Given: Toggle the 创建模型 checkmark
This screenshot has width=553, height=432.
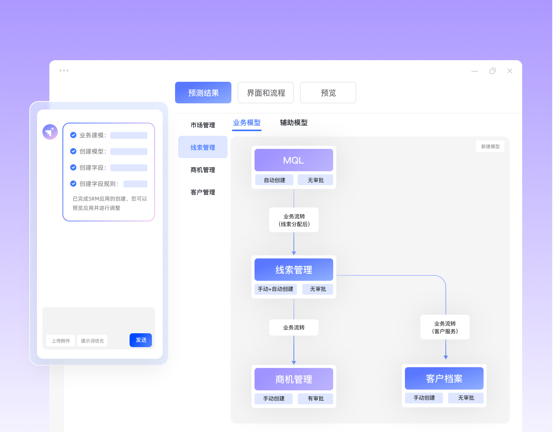Looking at the screenshot, I should 73,151.
